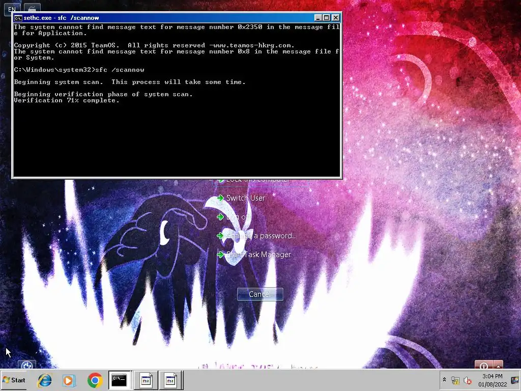Image resolution: width=521 pixels, height=391 pixels.
Task: Click the console window's system menu icon
Action: point(18,18)
